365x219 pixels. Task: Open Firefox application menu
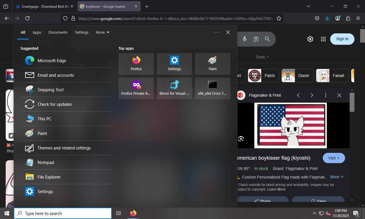[x=358, y=18]
